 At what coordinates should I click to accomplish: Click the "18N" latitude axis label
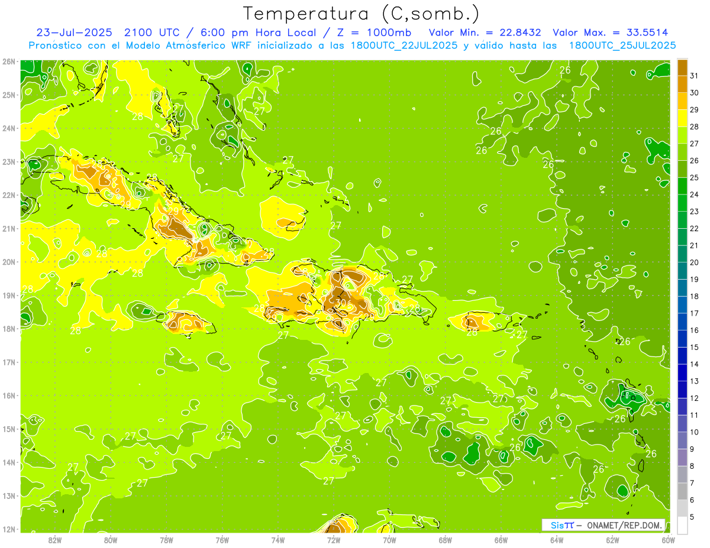click(8, 329)
